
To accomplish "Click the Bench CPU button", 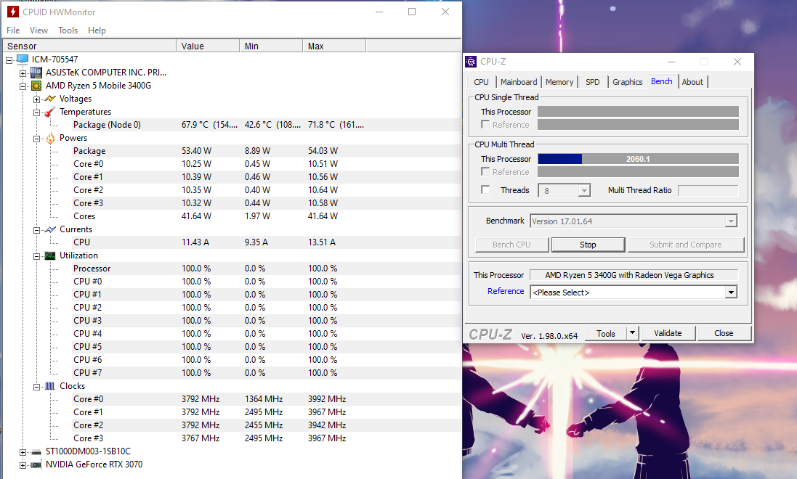I will pyautogui.click(x=512, y=245).
